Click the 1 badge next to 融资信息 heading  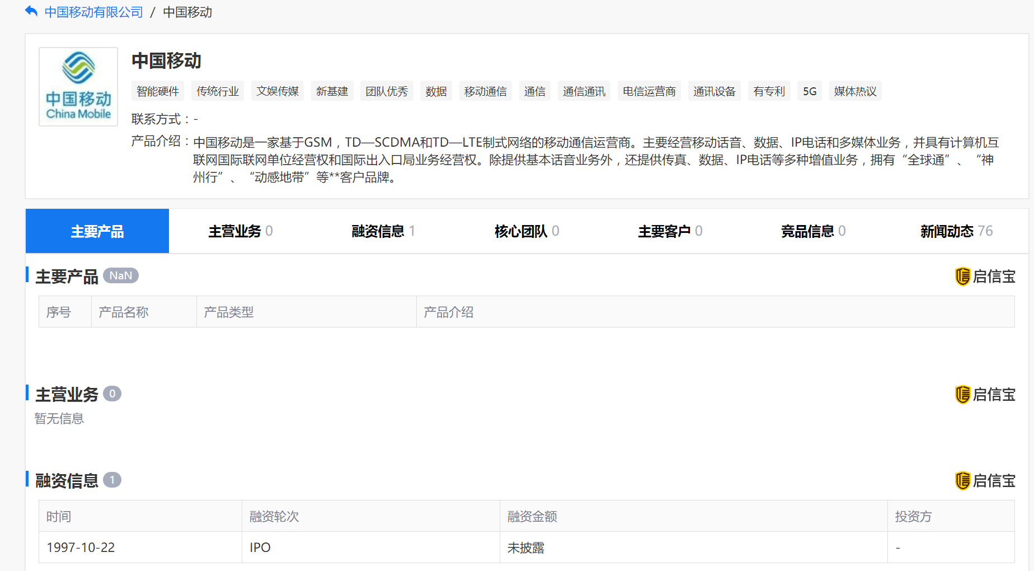[112, 480]
